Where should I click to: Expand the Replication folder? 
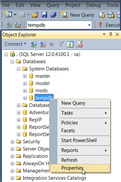click(x=12, y=156)
